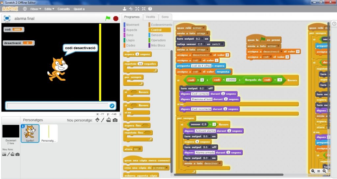Switch stage to full screen mode
Image resolution: width=337 pixels, height=179 pixels.
(7, 18)
